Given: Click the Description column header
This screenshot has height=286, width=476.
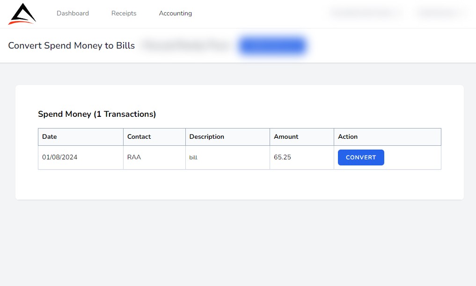Looking at the screenshot, I should point(206,137).
